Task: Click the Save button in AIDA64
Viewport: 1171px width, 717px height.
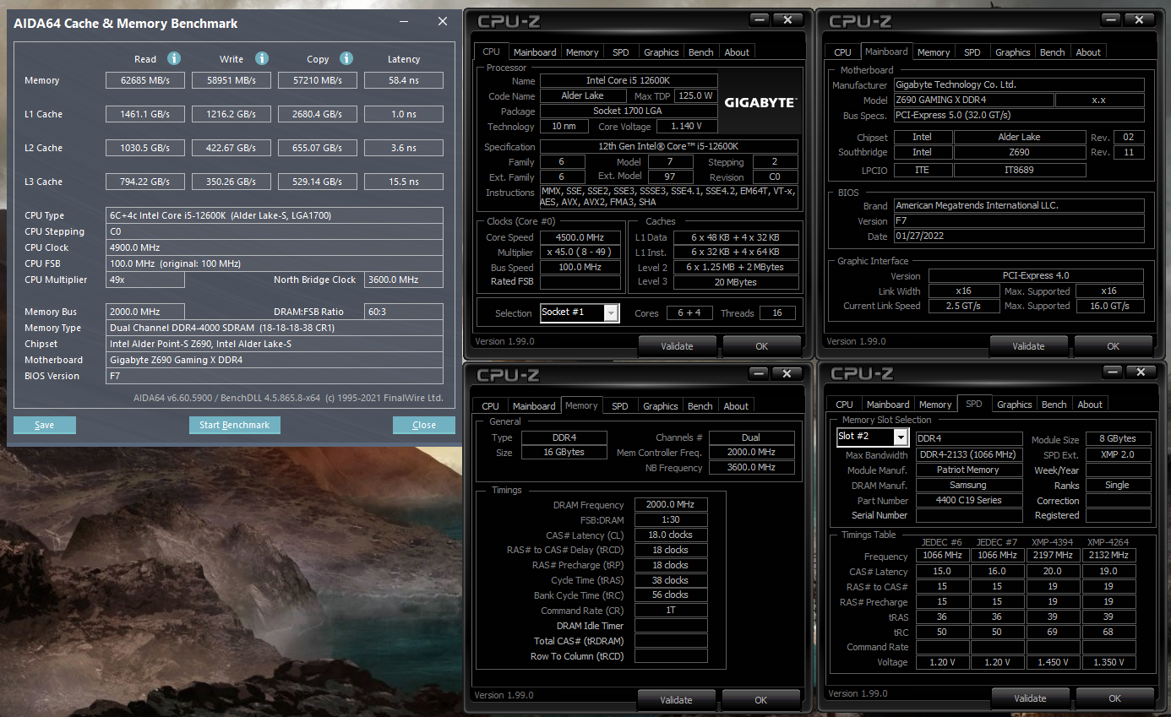Action: (x=44, y=425)
